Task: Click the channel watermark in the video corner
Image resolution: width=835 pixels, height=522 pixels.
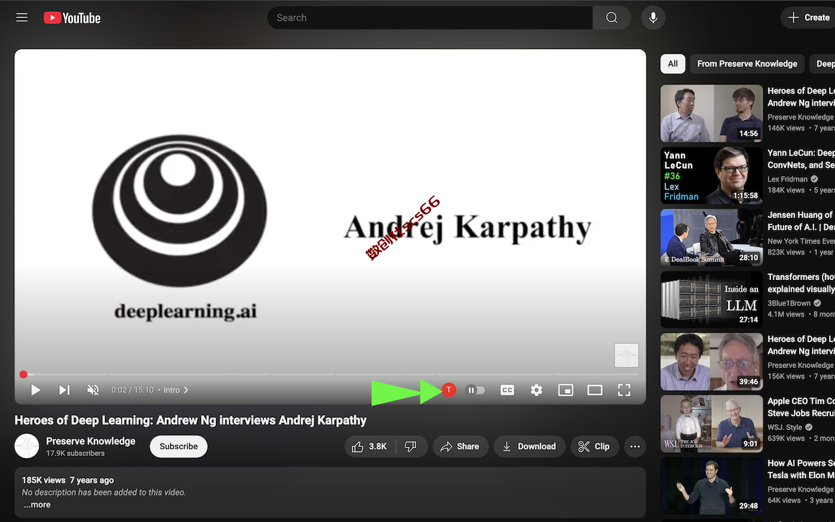Action: pyautogui.click(x=626, y=355)
